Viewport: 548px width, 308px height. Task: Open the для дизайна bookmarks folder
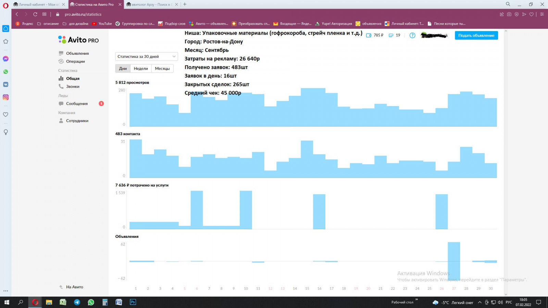[75, 24]
